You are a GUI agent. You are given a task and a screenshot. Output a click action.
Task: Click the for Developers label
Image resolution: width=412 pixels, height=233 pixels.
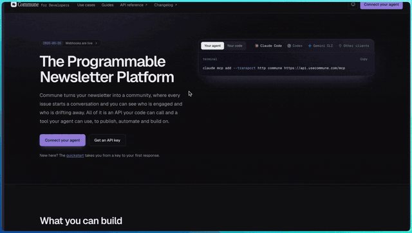(x=55, y=5)
